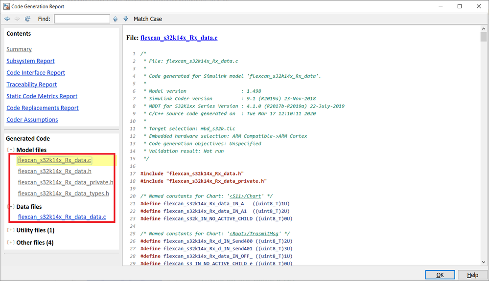Image resolution: width=489 pixels, height=281 pixels.
Task: Refresh the report with reload icon
Action: [x=28, y=19]
